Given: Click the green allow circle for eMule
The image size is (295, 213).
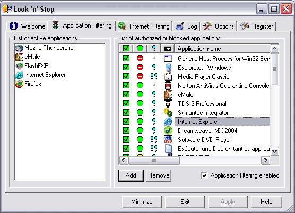Looking at the screenshot, I should click(x=140, y=94).
